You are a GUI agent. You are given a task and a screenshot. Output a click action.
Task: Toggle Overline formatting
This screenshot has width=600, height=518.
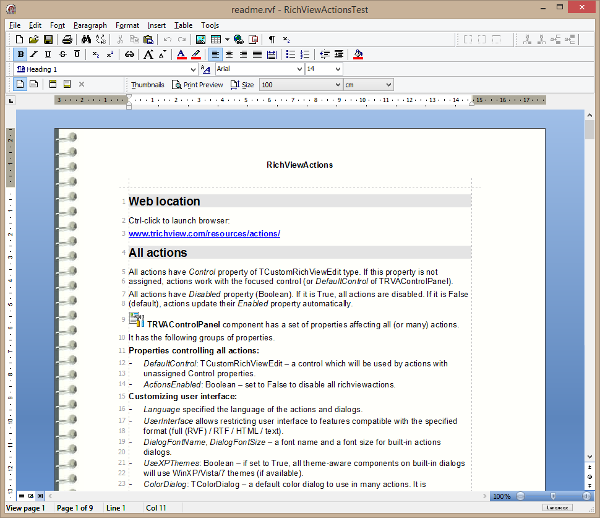(77, 54)
